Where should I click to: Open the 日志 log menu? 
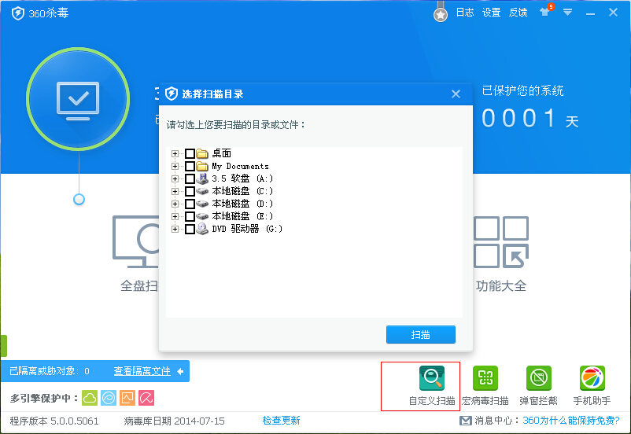pos(465,13)
